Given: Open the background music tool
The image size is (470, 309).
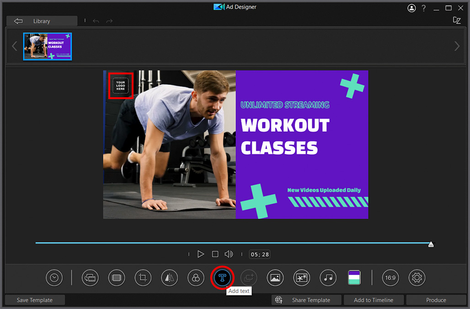Looking at the screenshot, I should 328,278.
